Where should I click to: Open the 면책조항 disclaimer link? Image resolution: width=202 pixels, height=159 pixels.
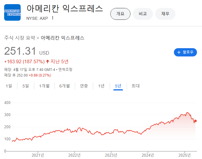click(x=65, y=69)
